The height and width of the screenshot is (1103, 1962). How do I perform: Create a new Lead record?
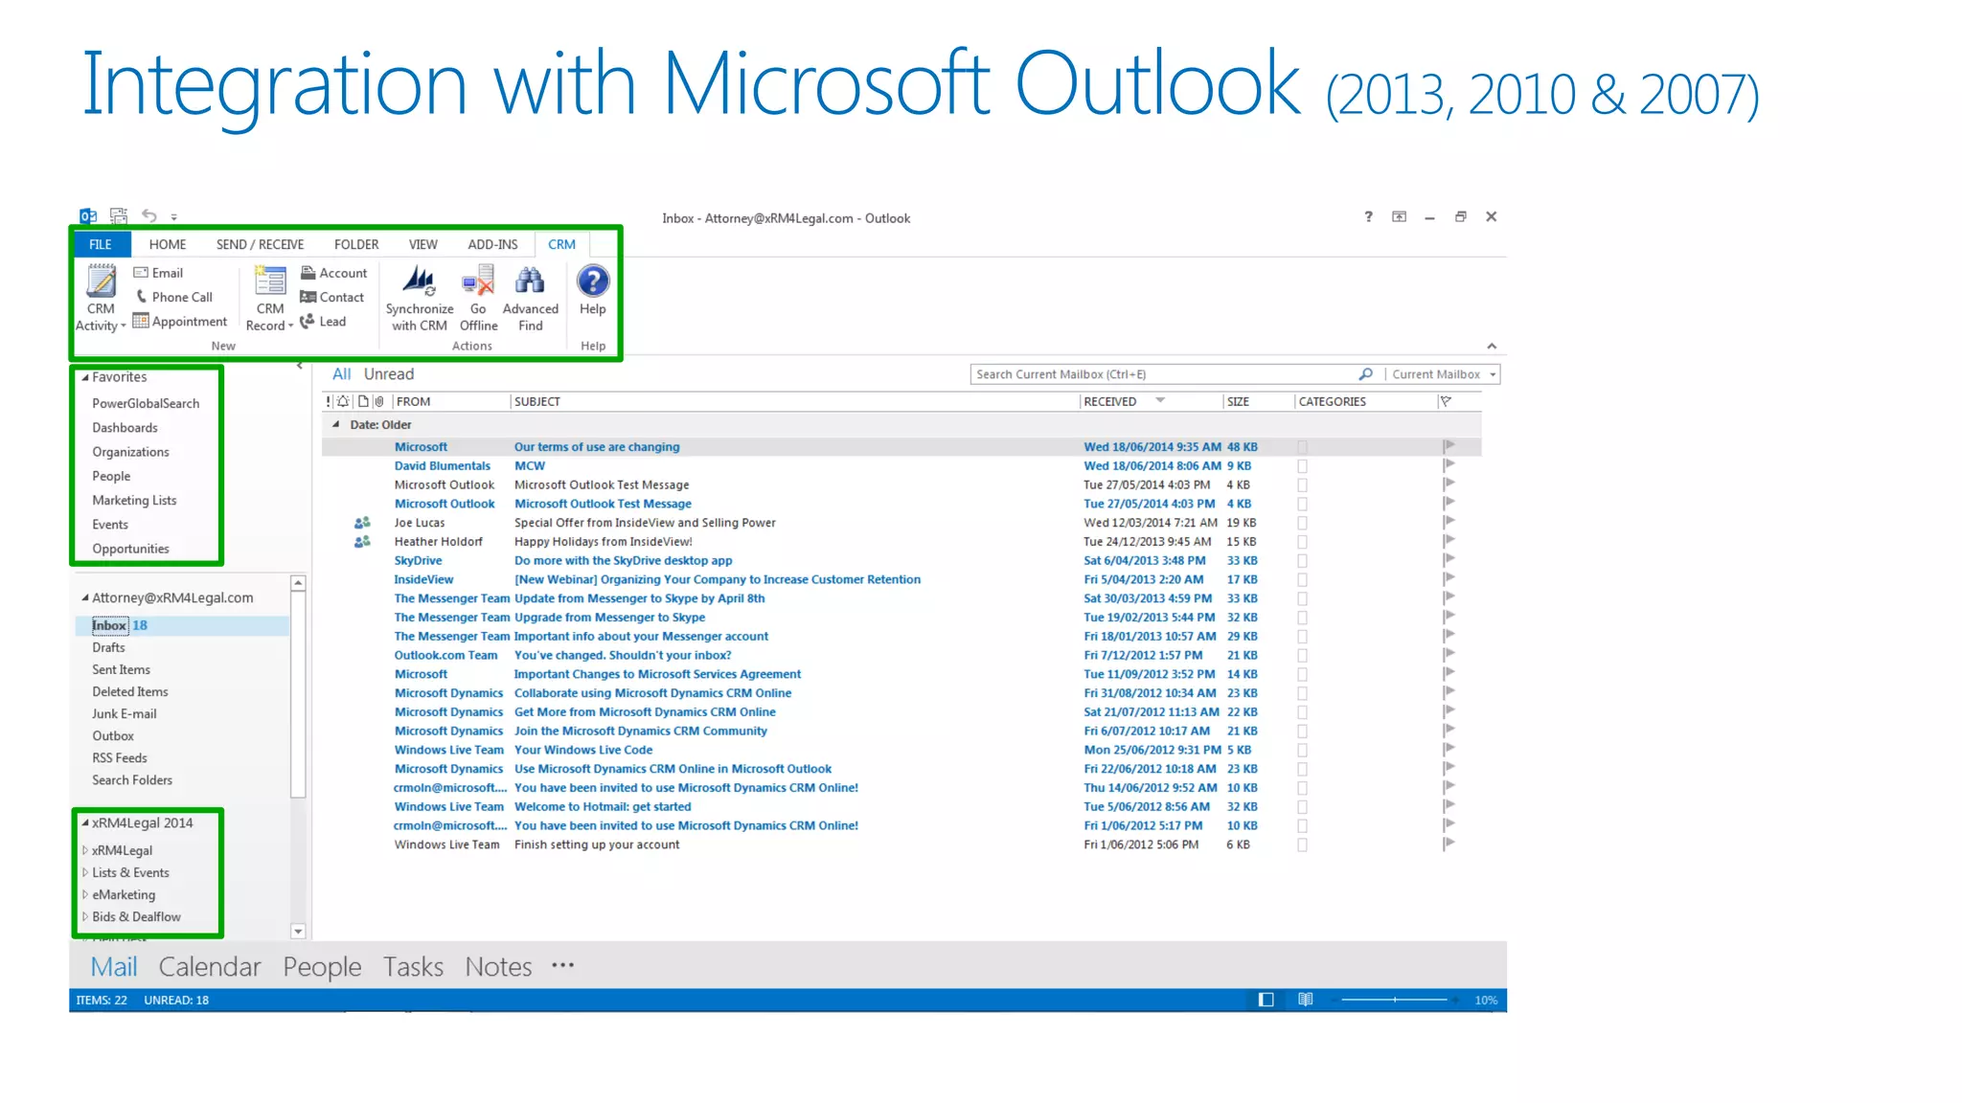323,322
